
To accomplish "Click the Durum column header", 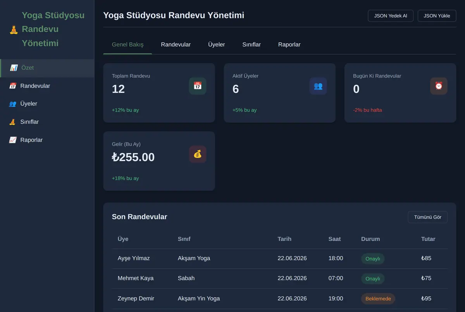I will [x=370, y=239].
